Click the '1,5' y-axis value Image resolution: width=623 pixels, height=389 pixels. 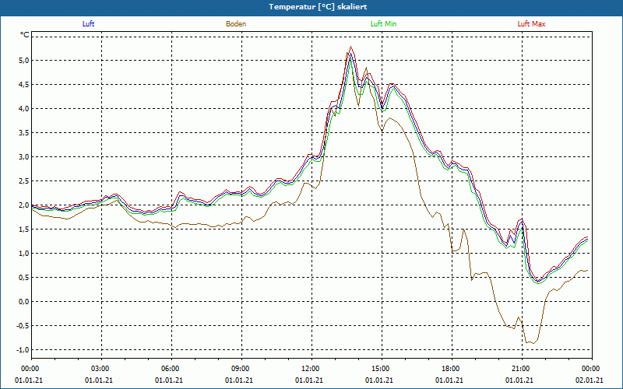pyautogui.click(x=24, y=230)
